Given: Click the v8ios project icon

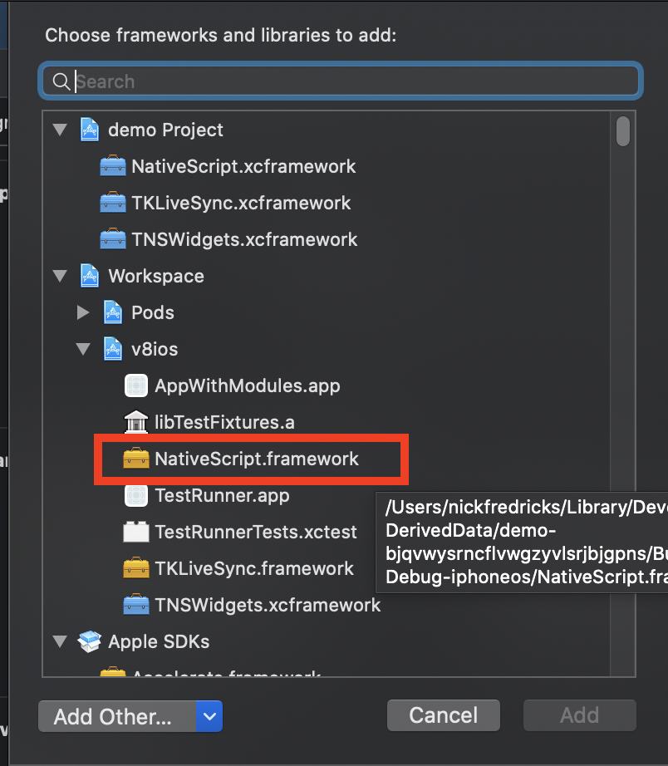Looking at the screenshot, I should tap(113, 349).
